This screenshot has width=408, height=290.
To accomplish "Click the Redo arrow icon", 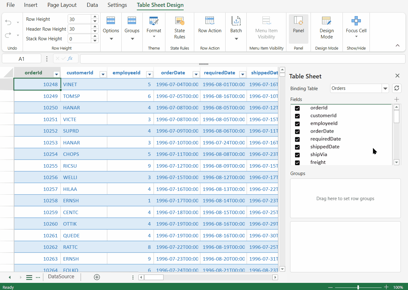I will click(x=8, y=35).
